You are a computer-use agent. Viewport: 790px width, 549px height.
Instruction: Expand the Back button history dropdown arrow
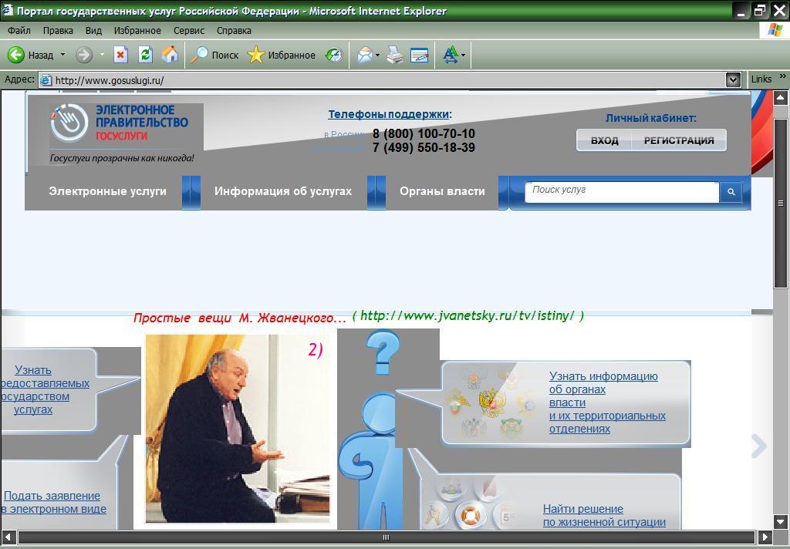click(62, 55)
